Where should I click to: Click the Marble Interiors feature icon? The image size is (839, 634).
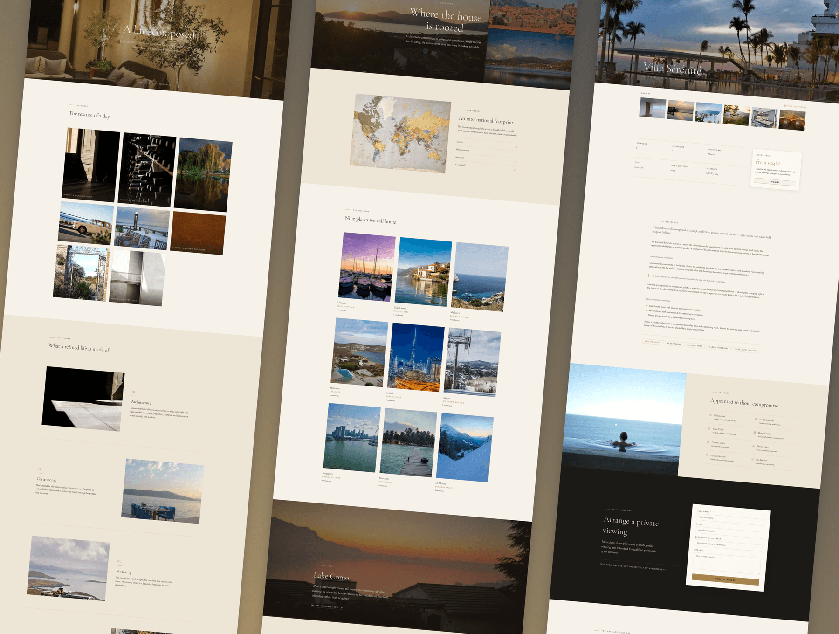(x=756, y=419)
